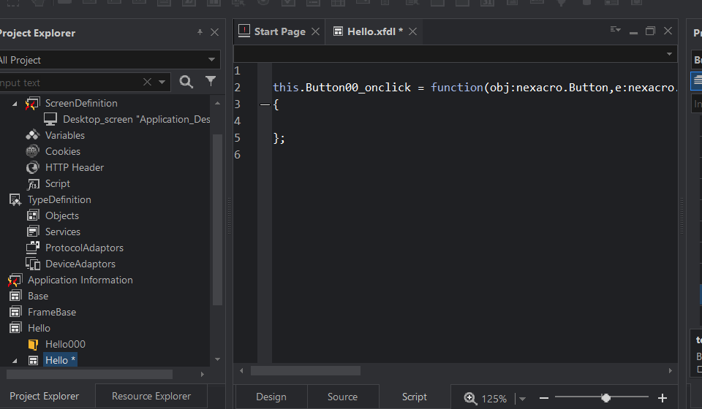Select Objects under TypeDefinition
The height and width of the screenshot is (409, 702).
tap(61, 216)
